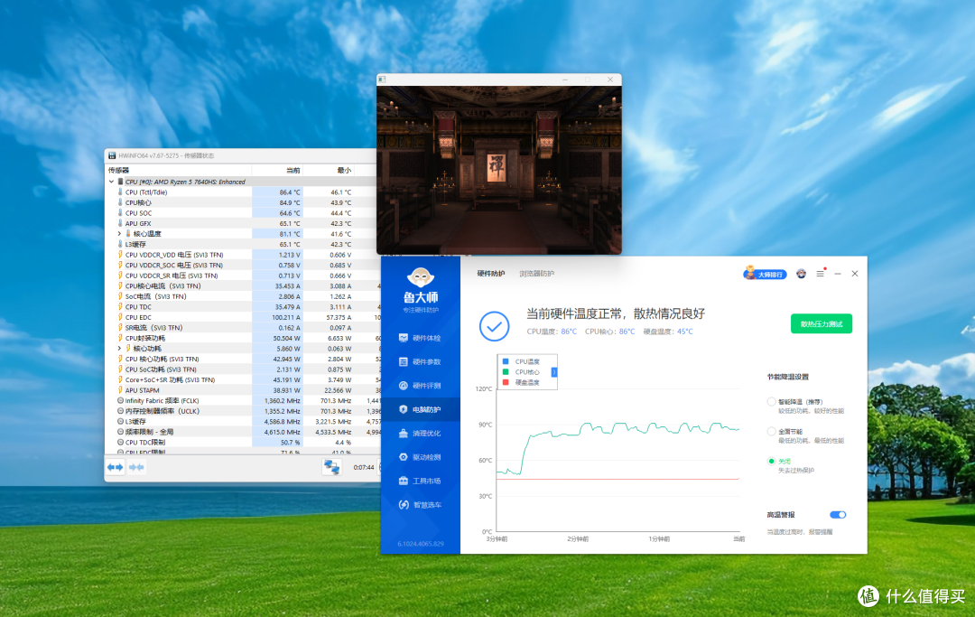Click HWiNFO collapse columns arrows button
975x617 pixels.
(136, 467)
